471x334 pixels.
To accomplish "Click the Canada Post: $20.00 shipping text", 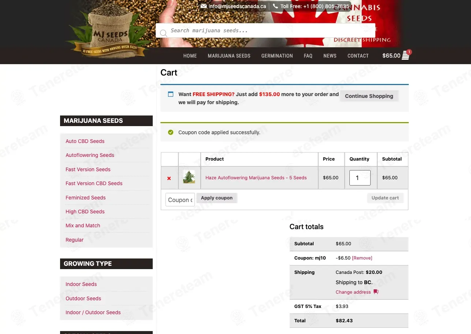I will (359, 272).
